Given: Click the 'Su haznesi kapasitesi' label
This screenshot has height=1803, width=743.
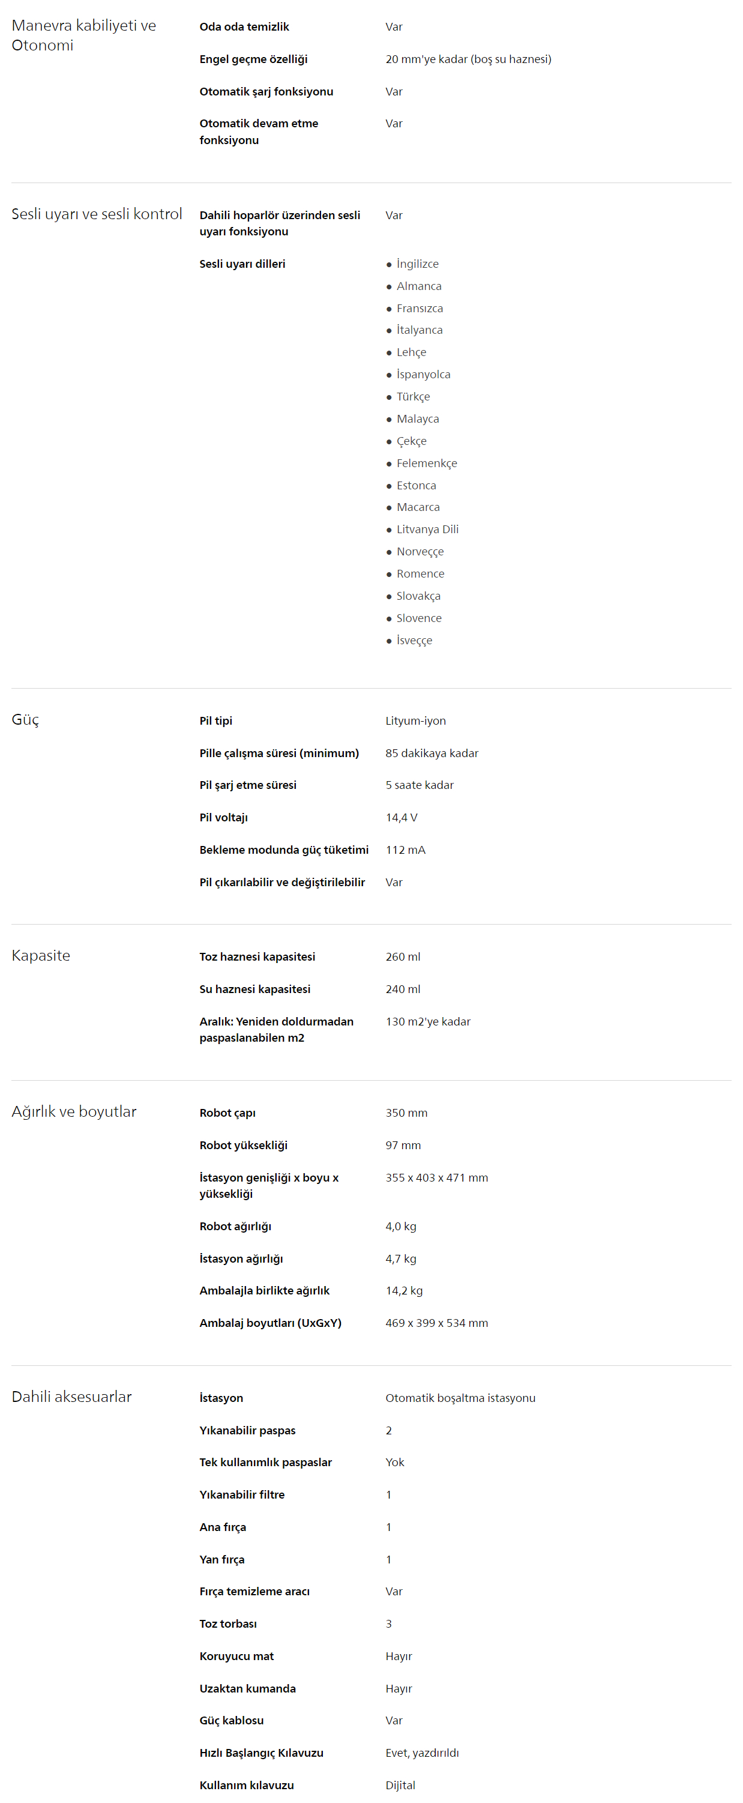Looking at the screenshot, I should coord(254,989).
